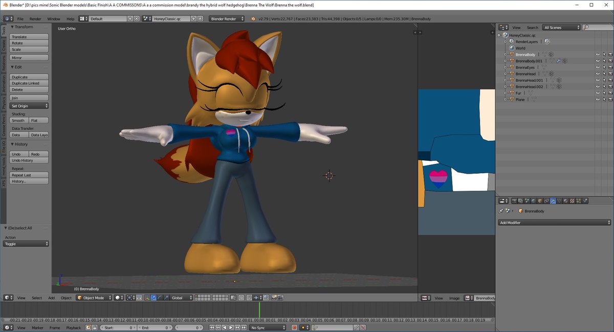Click the Repeat Last button
614x332 pixels.
click(x=29, y=175)
